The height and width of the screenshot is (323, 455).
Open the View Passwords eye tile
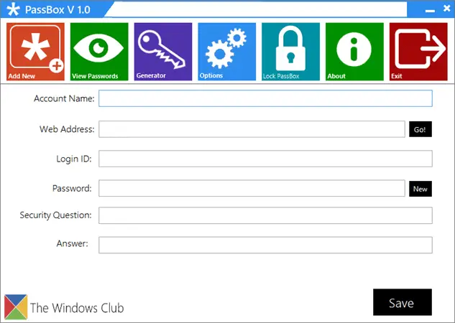click(x=99, y=52)
